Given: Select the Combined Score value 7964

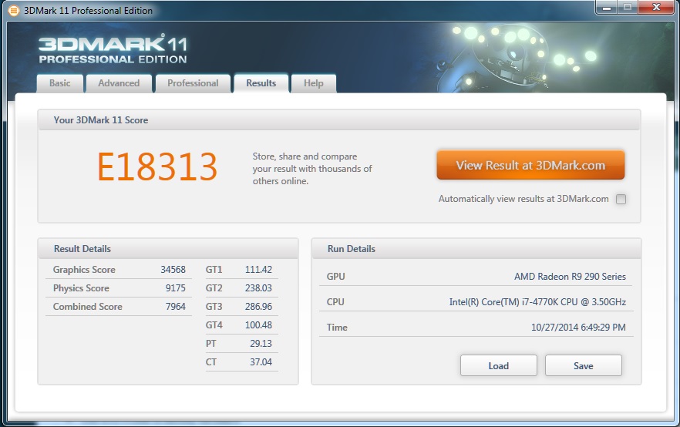Looking at the screenshot, I should click(175, 307).
